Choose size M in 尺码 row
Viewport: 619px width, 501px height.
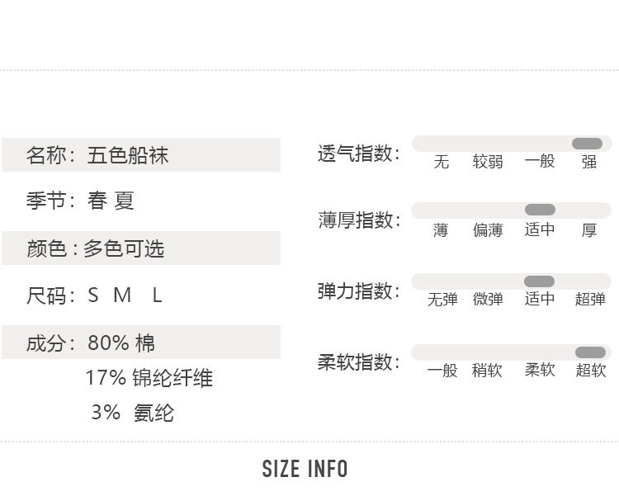point(122,295)
